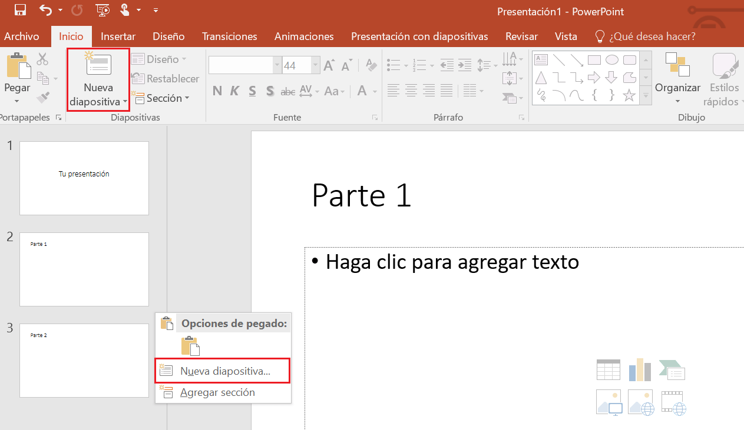
Task: Open the Transiciones tab
Action: click(x=230, y=36)
